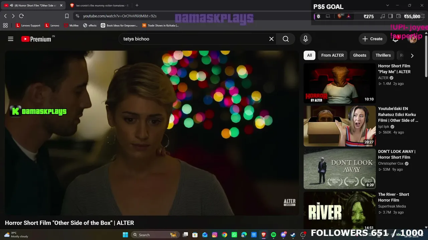Open YouTube notifications bell
This screenshot has height=240, width=428.
click(x=395, y=39)
